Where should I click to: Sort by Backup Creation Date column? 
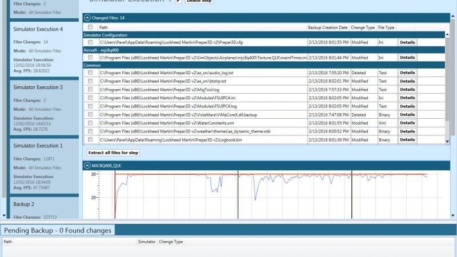tap(328, 27)
